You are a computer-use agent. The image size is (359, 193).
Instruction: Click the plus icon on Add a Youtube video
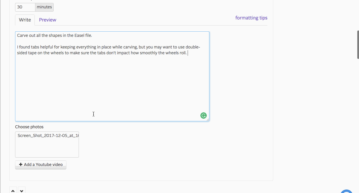(21, 165)
